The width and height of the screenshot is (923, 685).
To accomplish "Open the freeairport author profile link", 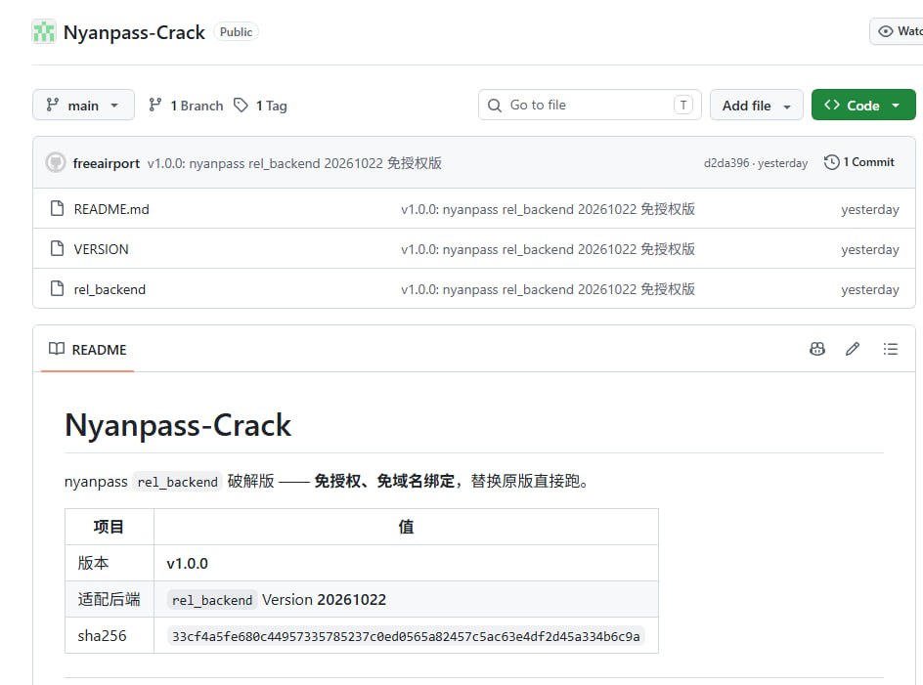I will coord(106,163).
